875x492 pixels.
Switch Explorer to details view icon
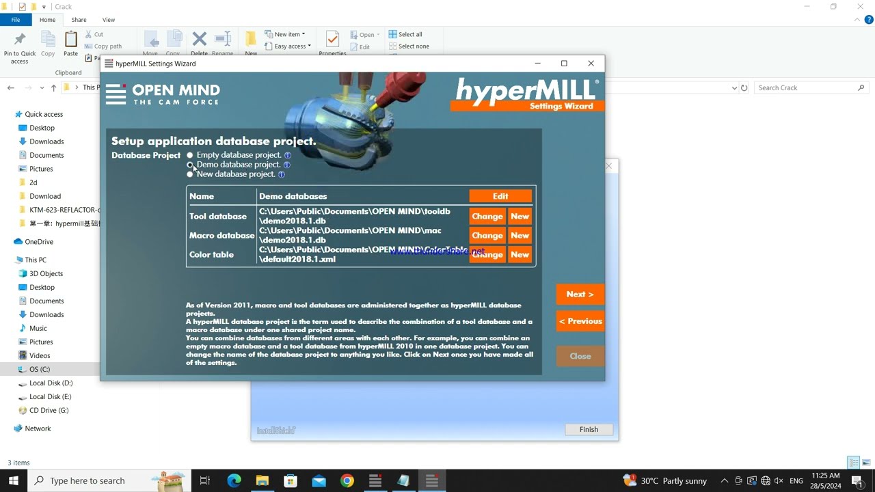[x=853, y=463]
